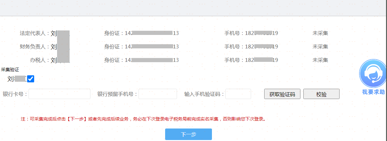Click 未采集 status in 法定代表人 row
This screenshot has width=387, height=141.
pos(320,33)
